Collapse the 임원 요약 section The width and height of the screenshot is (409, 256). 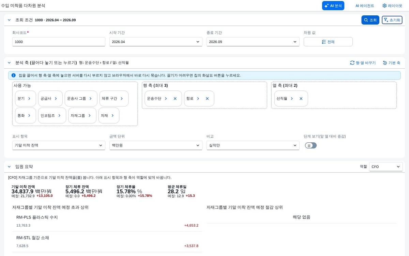[9, 167]
